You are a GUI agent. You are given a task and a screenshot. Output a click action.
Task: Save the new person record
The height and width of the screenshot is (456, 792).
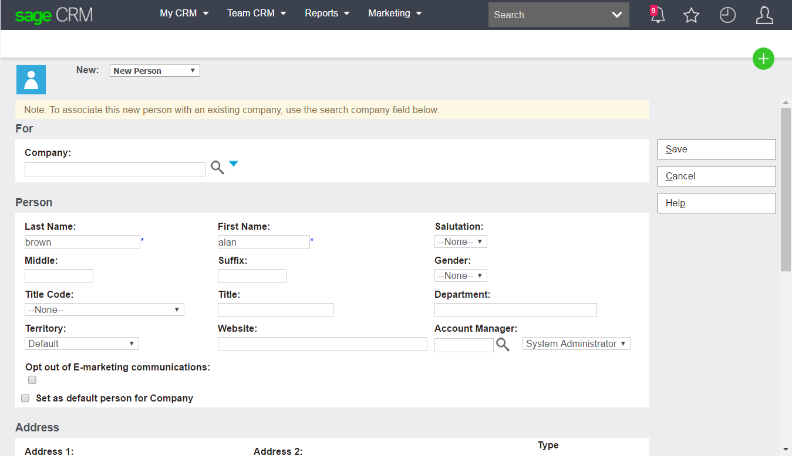[716, 149]
